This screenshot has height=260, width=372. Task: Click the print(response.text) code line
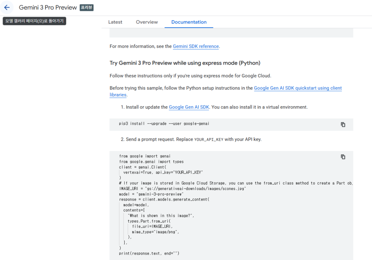(149, 253)
